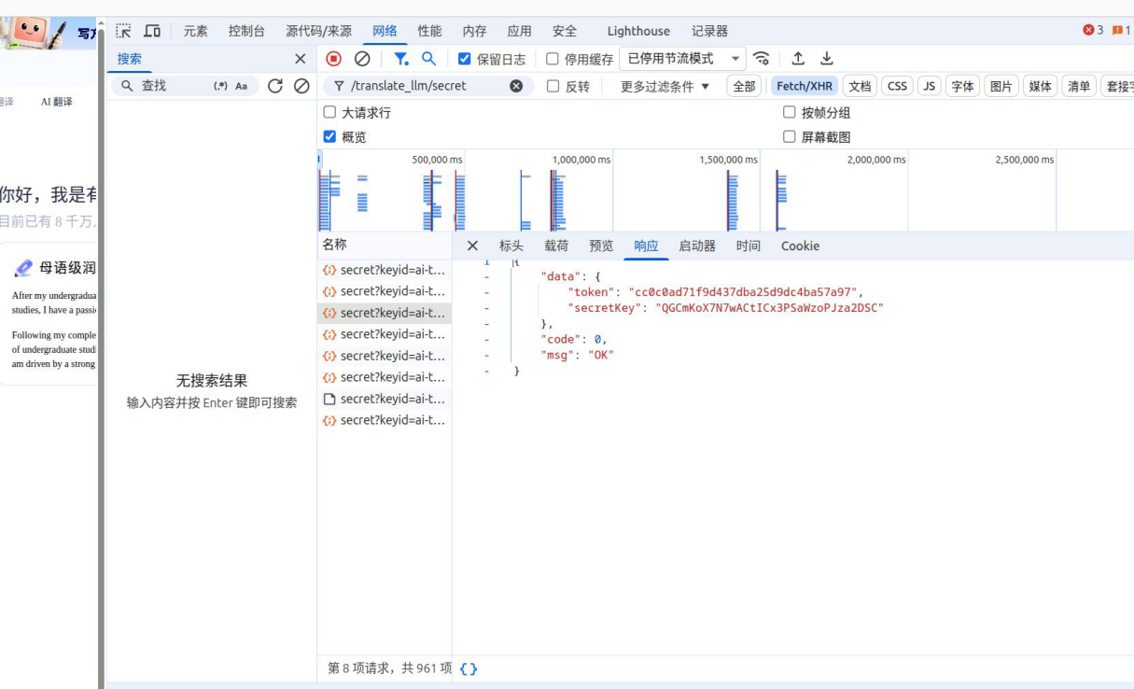Select the 网络 tab
The width and height of the screenshot is (1134, 689).
tap(385, 31)
